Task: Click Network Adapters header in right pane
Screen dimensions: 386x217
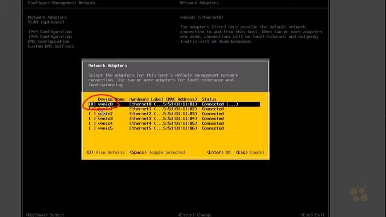Action: [x=200, y=3]
